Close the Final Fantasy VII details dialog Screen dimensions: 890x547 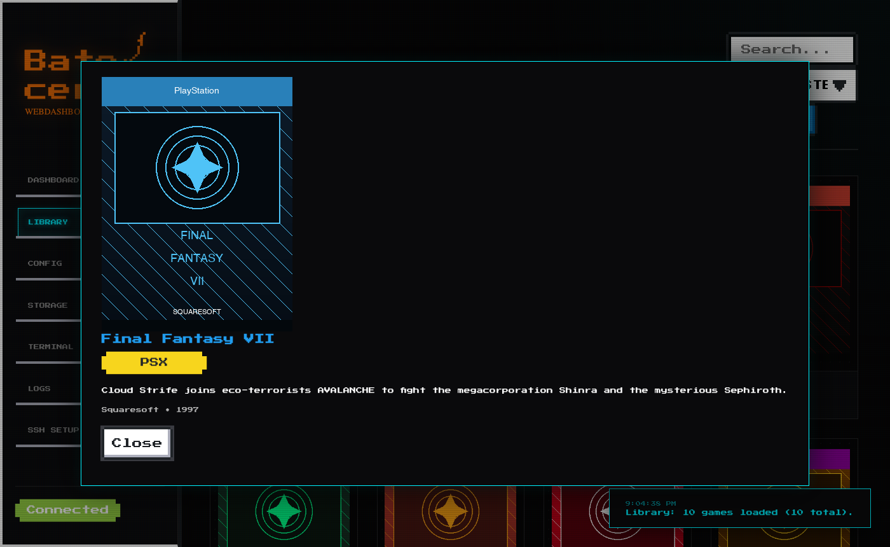137,443
